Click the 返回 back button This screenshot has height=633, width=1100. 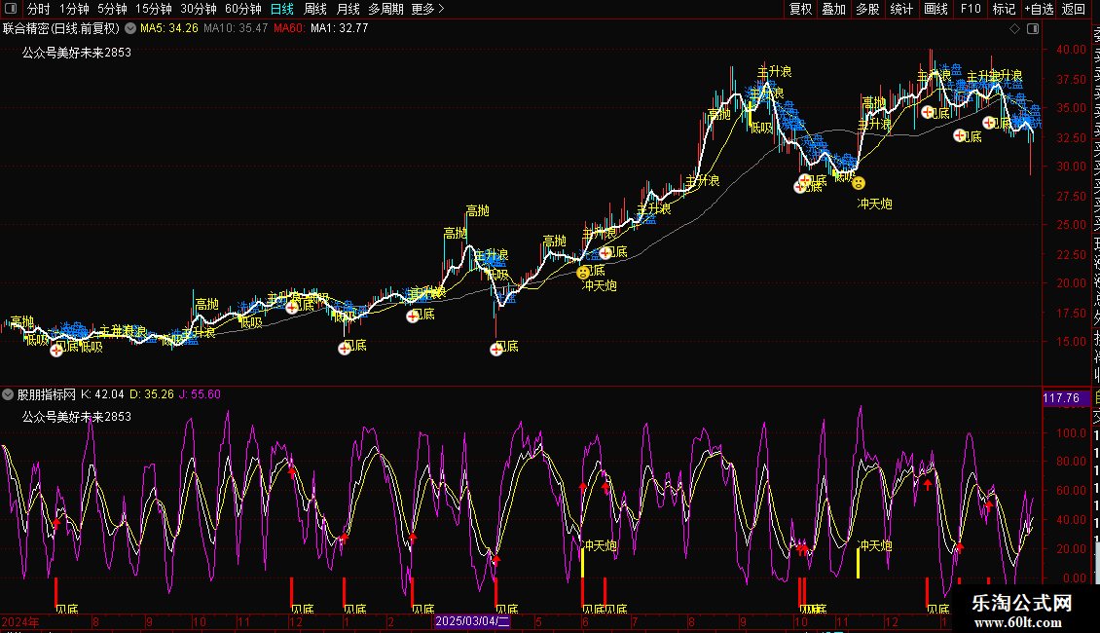point(1074,9)
